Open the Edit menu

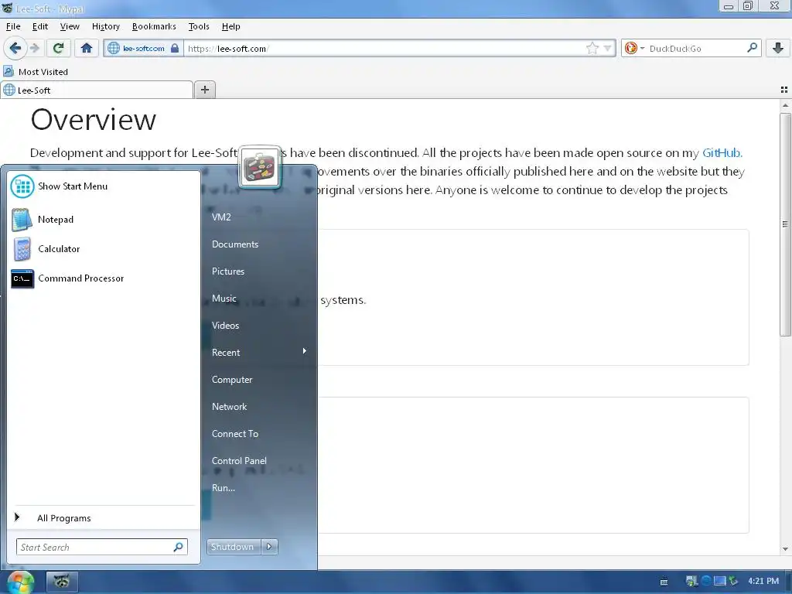click(40, 26)
